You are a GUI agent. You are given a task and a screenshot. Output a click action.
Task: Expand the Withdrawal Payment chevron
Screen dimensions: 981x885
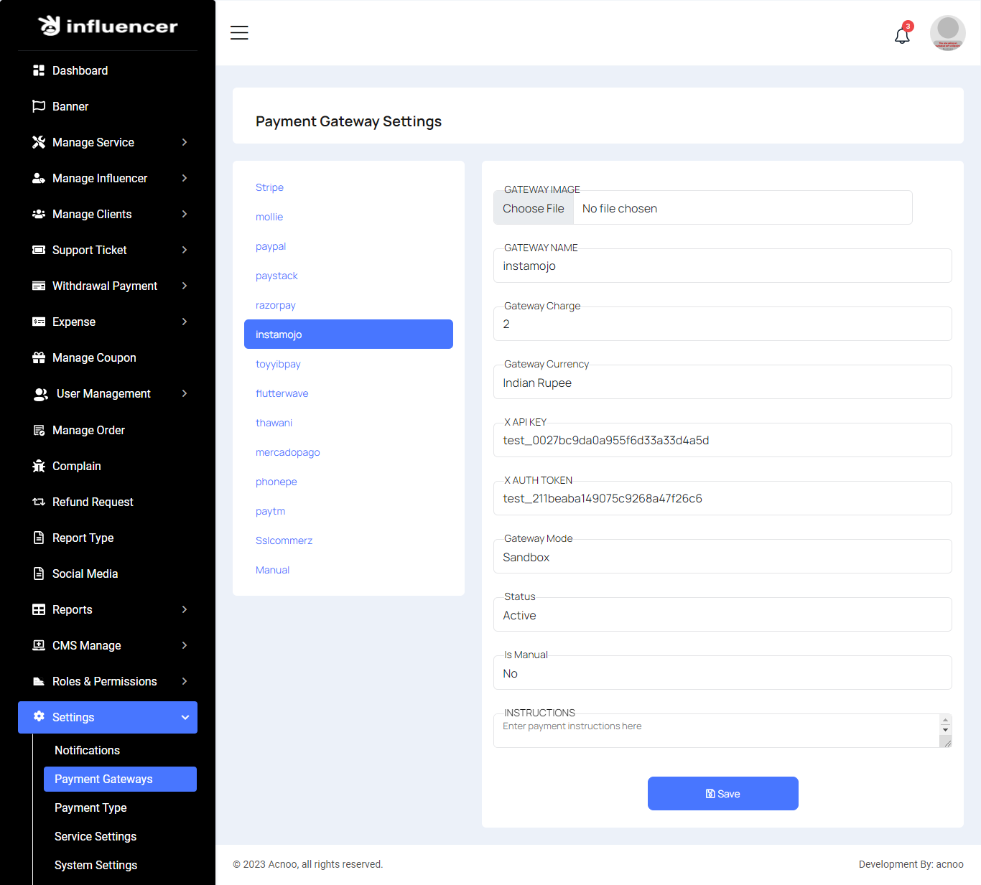tap(185, 286)
